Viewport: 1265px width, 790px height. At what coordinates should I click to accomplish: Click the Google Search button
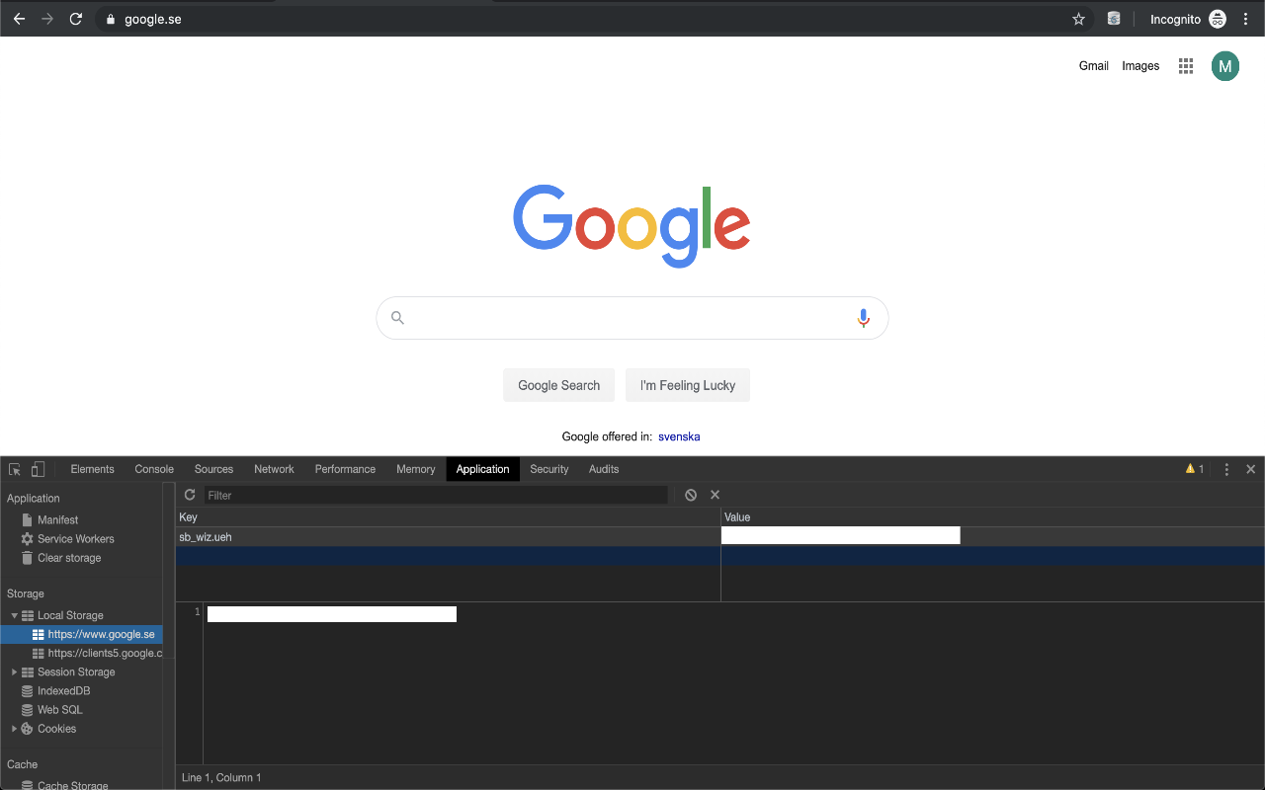pos(559,385)
